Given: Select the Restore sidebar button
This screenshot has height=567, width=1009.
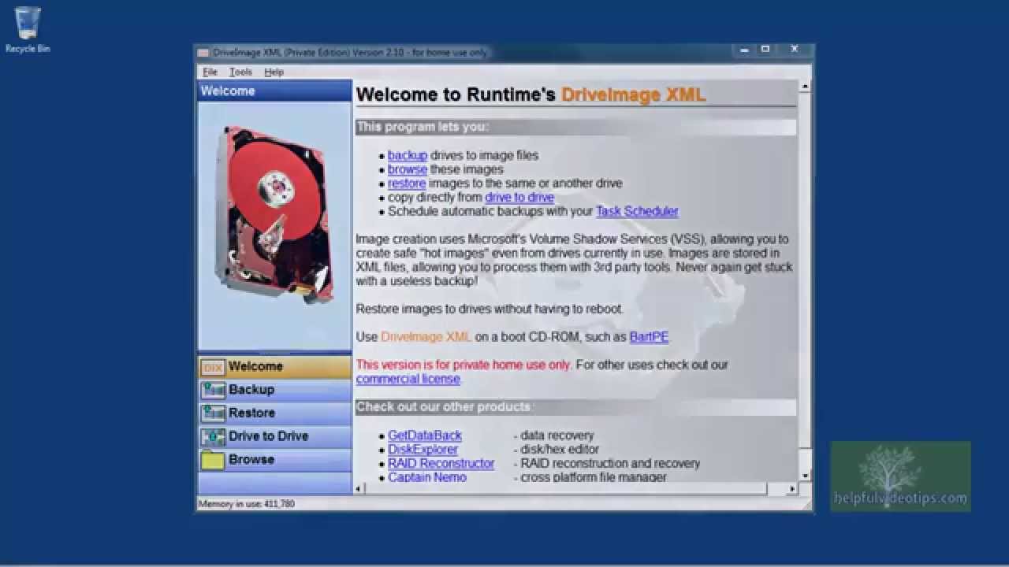Looking at the screenshot, I should 274,413.
